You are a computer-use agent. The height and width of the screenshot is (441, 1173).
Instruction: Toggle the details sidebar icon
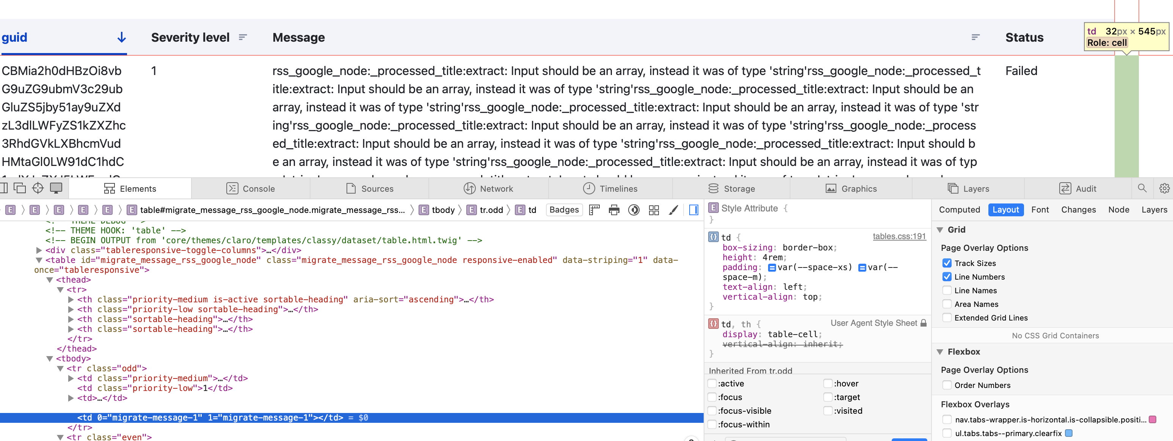(x=693, y=210)
